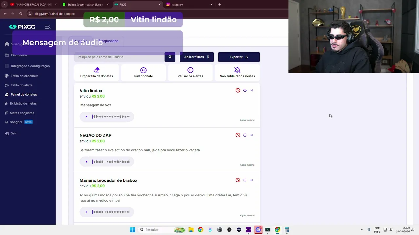
Task: Focus the 'Pesquise pelo nome de usuário' field
Action: (x=119, y=57)
